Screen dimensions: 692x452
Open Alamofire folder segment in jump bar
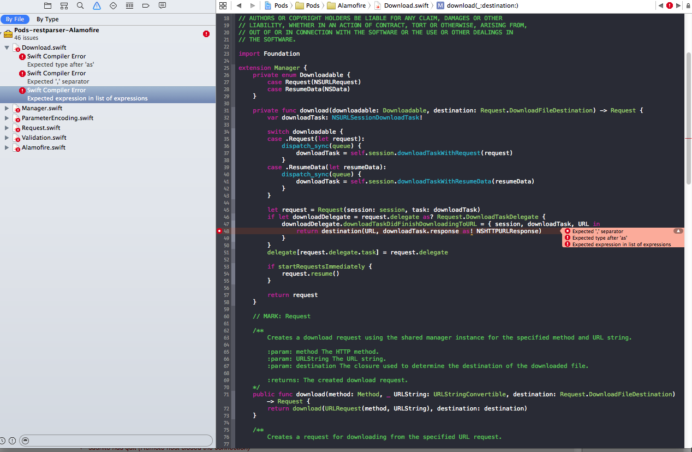[347, 5]
